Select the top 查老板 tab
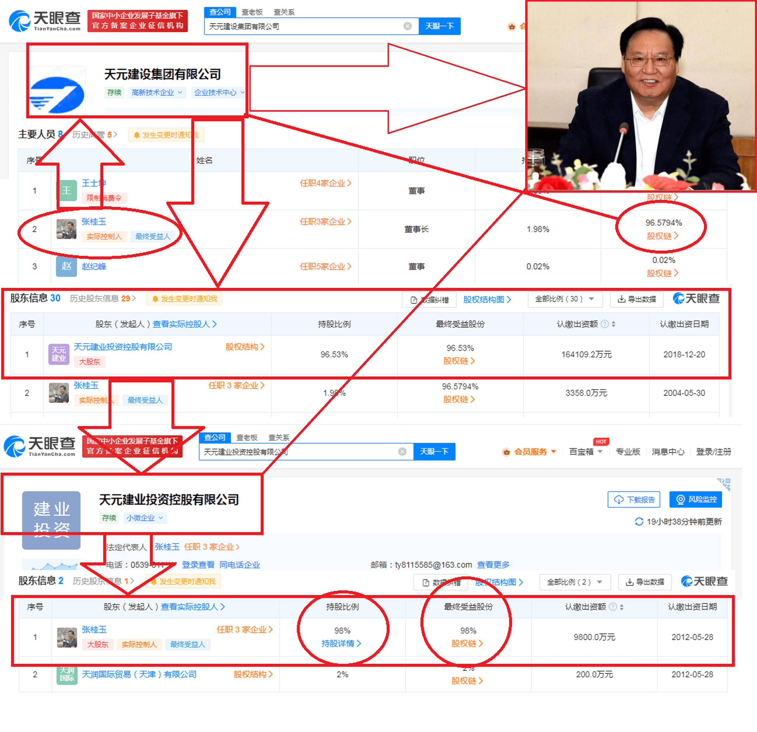This screenshot has height=732, width=757. point(252,12)
